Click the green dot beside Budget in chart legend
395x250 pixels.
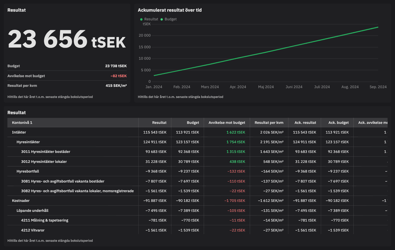pyautogui.click(x=162, y=19)
